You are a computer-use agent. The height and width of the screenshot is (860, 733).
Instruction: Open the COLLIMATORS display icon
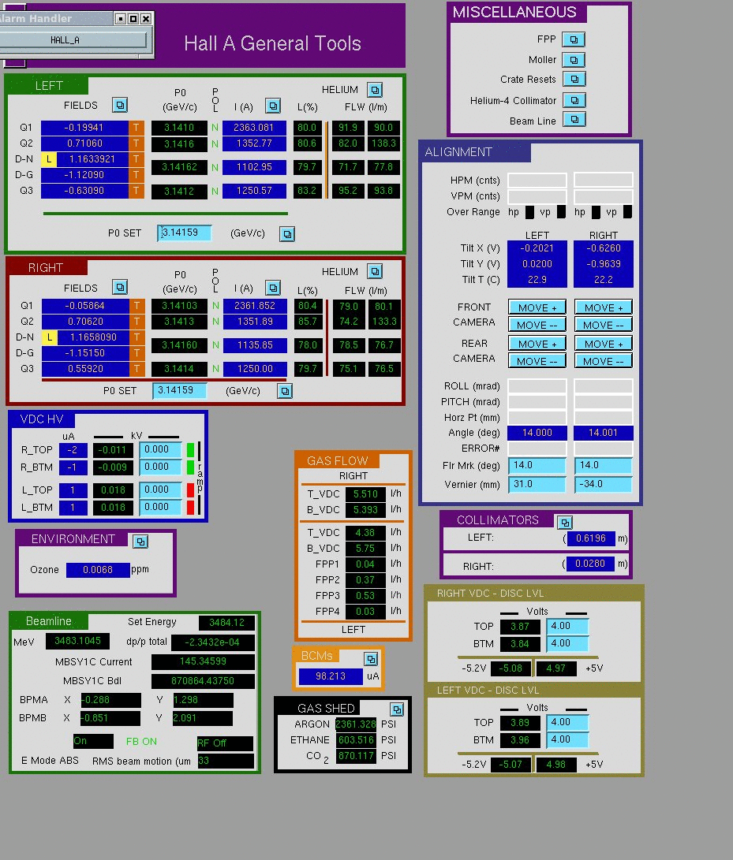564,522
